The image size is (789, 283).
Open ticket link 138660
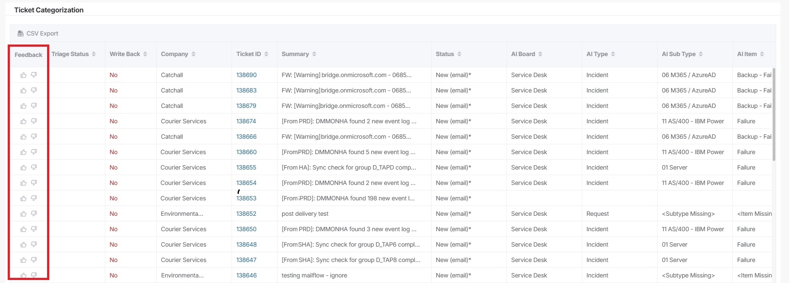[247, 152]
